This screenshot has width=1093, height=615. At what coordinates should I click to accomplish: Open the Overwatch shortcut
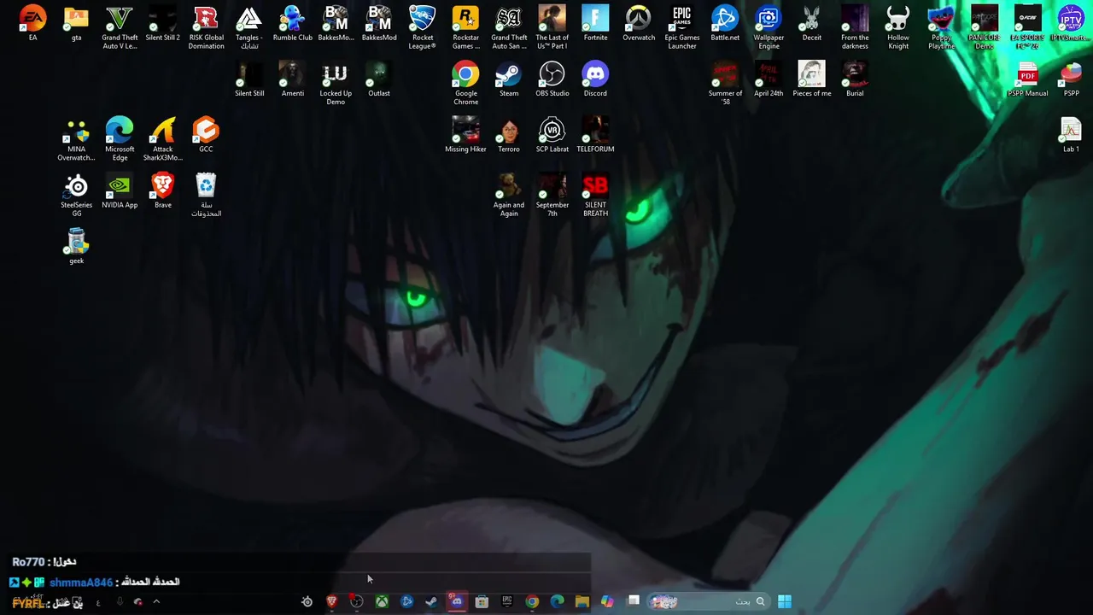[x=638, y=24]
